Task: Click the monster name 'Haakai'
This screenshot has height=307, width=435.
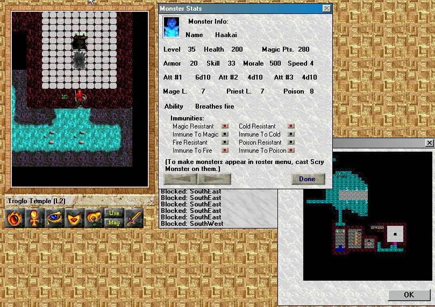Action: point(226,35)
